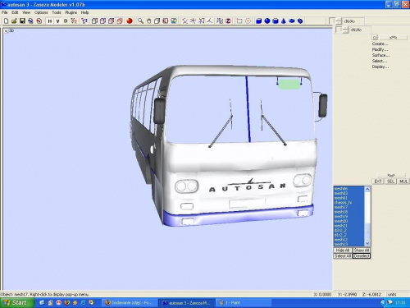Select the magnifier zoom tool

(x=140, y=21)
